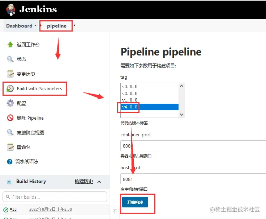This screenshot has width=266, height=219.
Task: Click the blue question-mark icon for 流水线语法
Action: pos(10,161)
